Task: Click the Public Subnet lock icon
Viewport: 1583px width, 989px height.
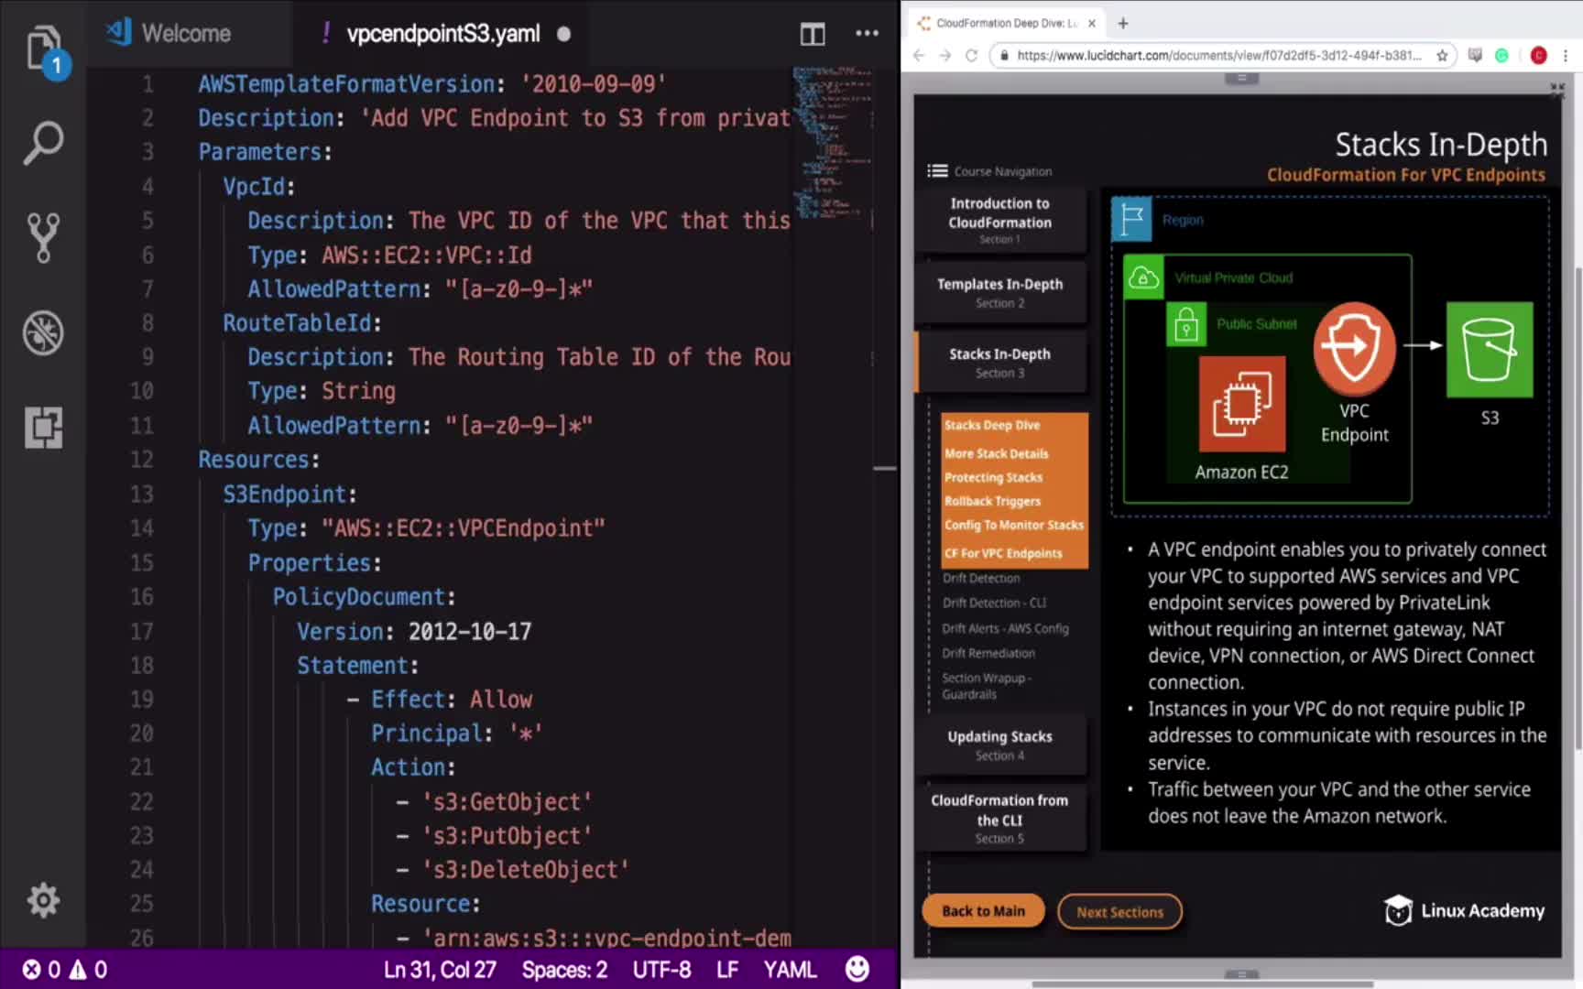Action: point(1186,324)
